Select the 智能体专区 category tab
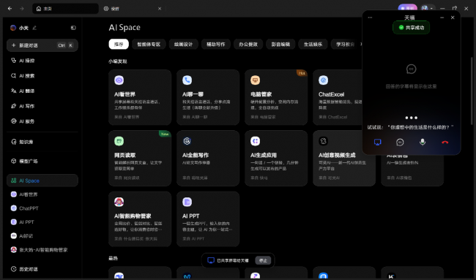This screenshot has width=476, height=280. [x=149, y=45]
